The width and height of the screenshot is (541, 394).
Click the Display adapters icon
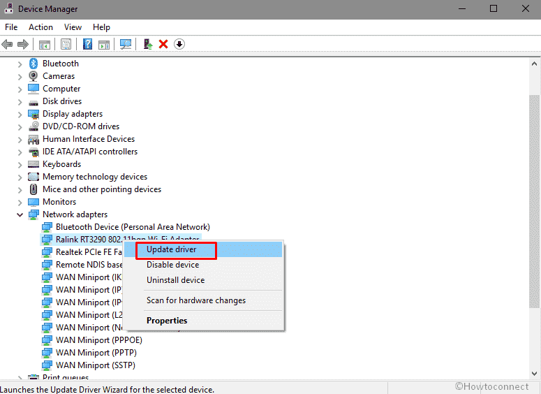click(x=34, y=114)
